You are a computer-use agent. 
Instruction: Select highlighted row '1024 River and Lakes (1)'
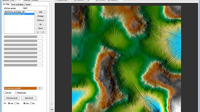pos(19,14)
